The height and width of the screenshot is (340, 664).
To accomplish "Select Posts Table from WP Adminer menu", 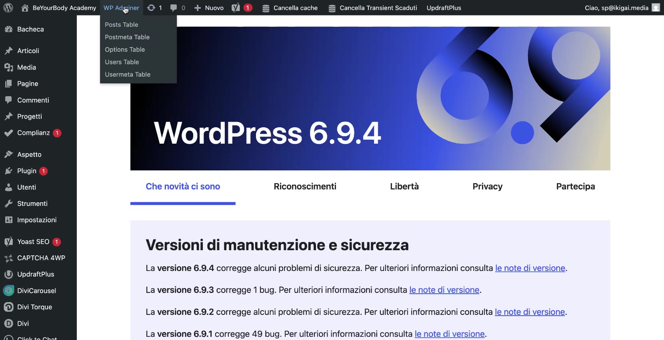I will point(122,25).
